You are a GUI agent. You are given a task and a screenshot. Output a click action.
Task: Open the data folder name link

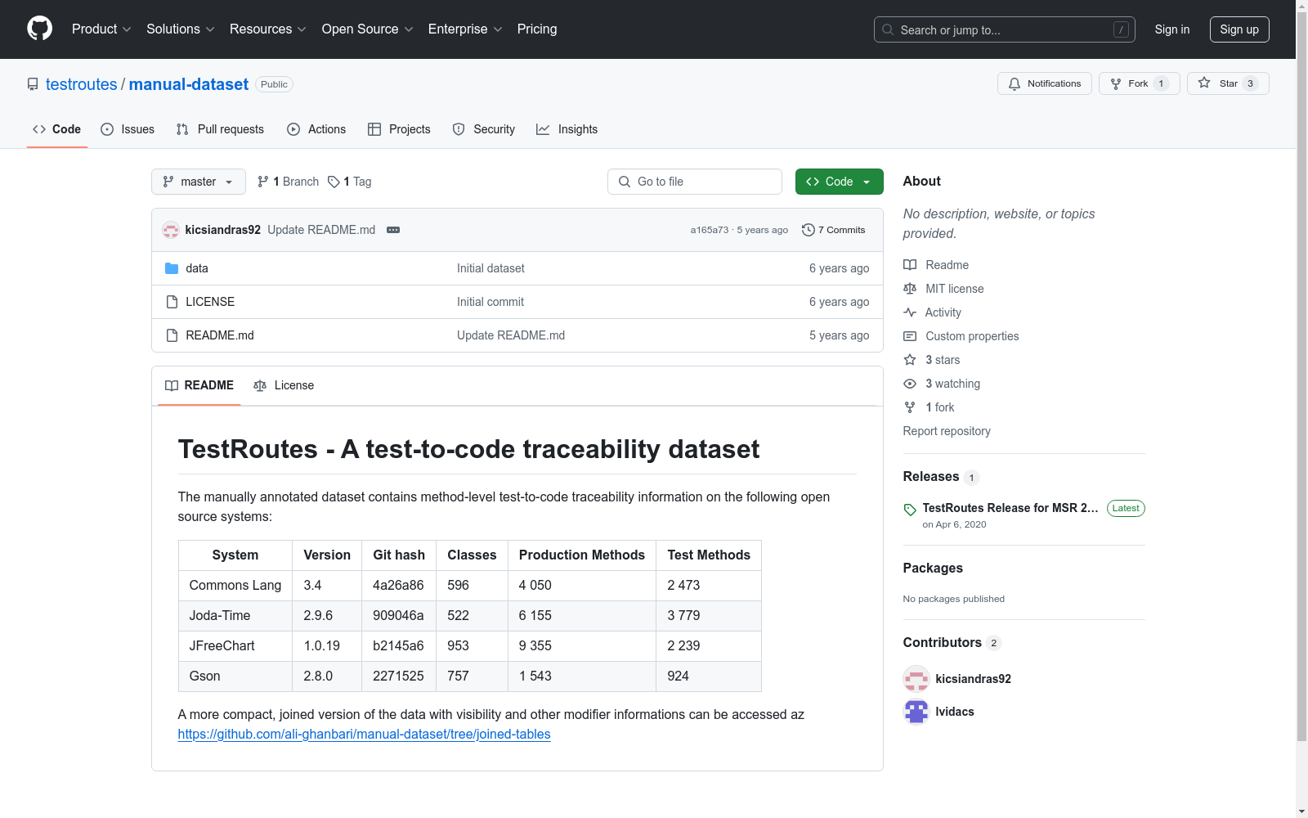click(197, 268)
